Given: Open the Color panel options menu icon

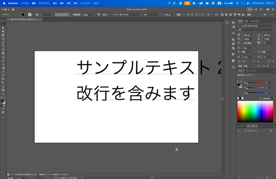Looking at the screenshot, I should 274,71.
